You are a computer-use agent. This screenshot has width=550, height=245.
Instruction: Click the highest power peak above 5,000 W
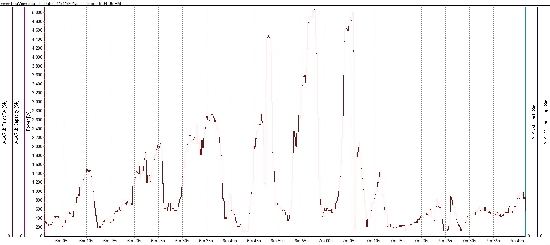(314, 10)
